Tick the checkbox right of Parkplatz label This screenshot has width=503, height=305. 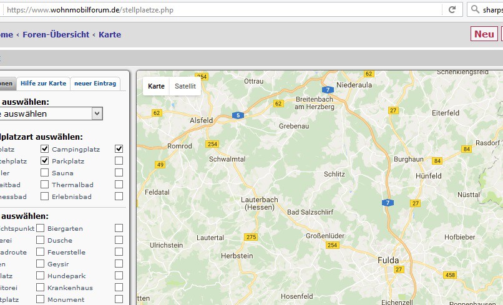click(119, 161)
